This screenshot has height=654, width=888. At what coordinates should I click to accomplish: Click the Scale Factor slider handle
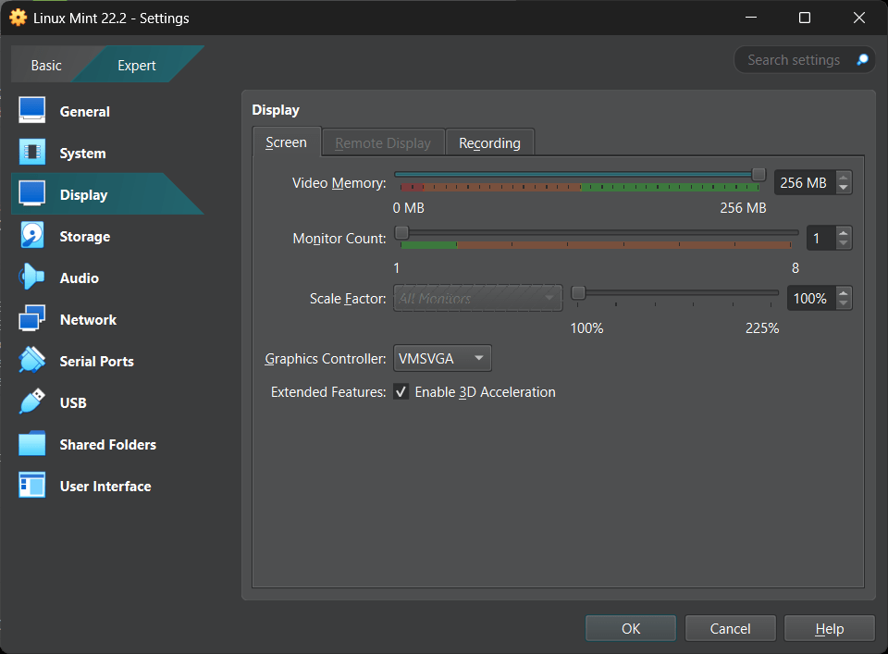pyautogui.click(x=578, y=293)
